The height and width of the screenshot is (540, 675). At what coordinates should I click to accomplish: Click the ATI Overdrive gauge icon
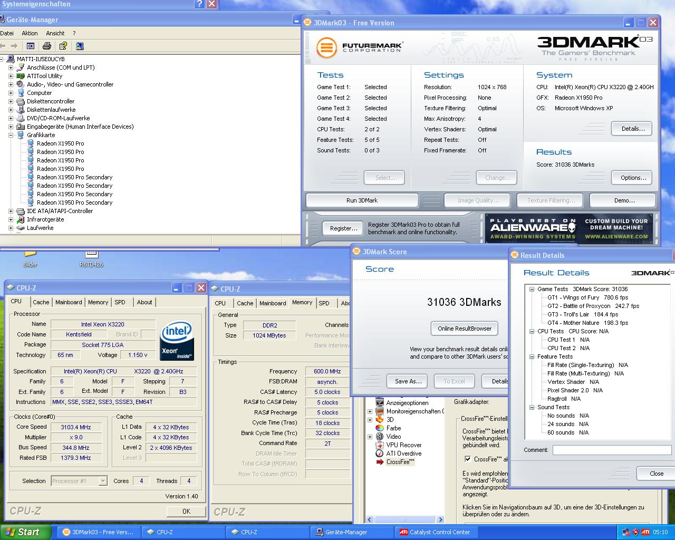pos(380,454)
